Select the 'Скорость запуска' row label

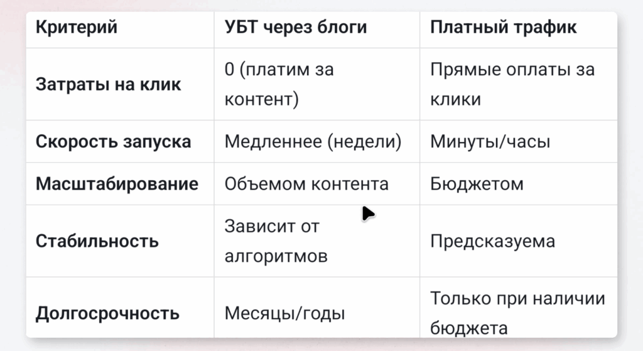click(x=113, y=141)
